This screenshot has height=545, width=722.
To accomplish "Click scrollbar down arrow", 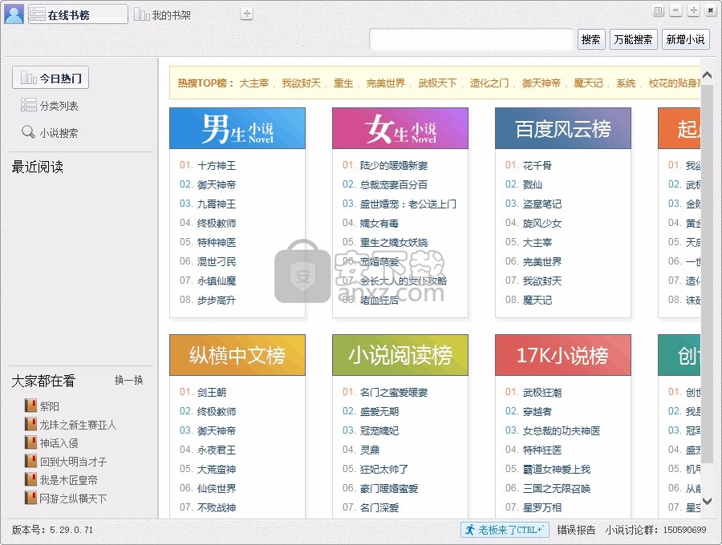I will point(708,501).
